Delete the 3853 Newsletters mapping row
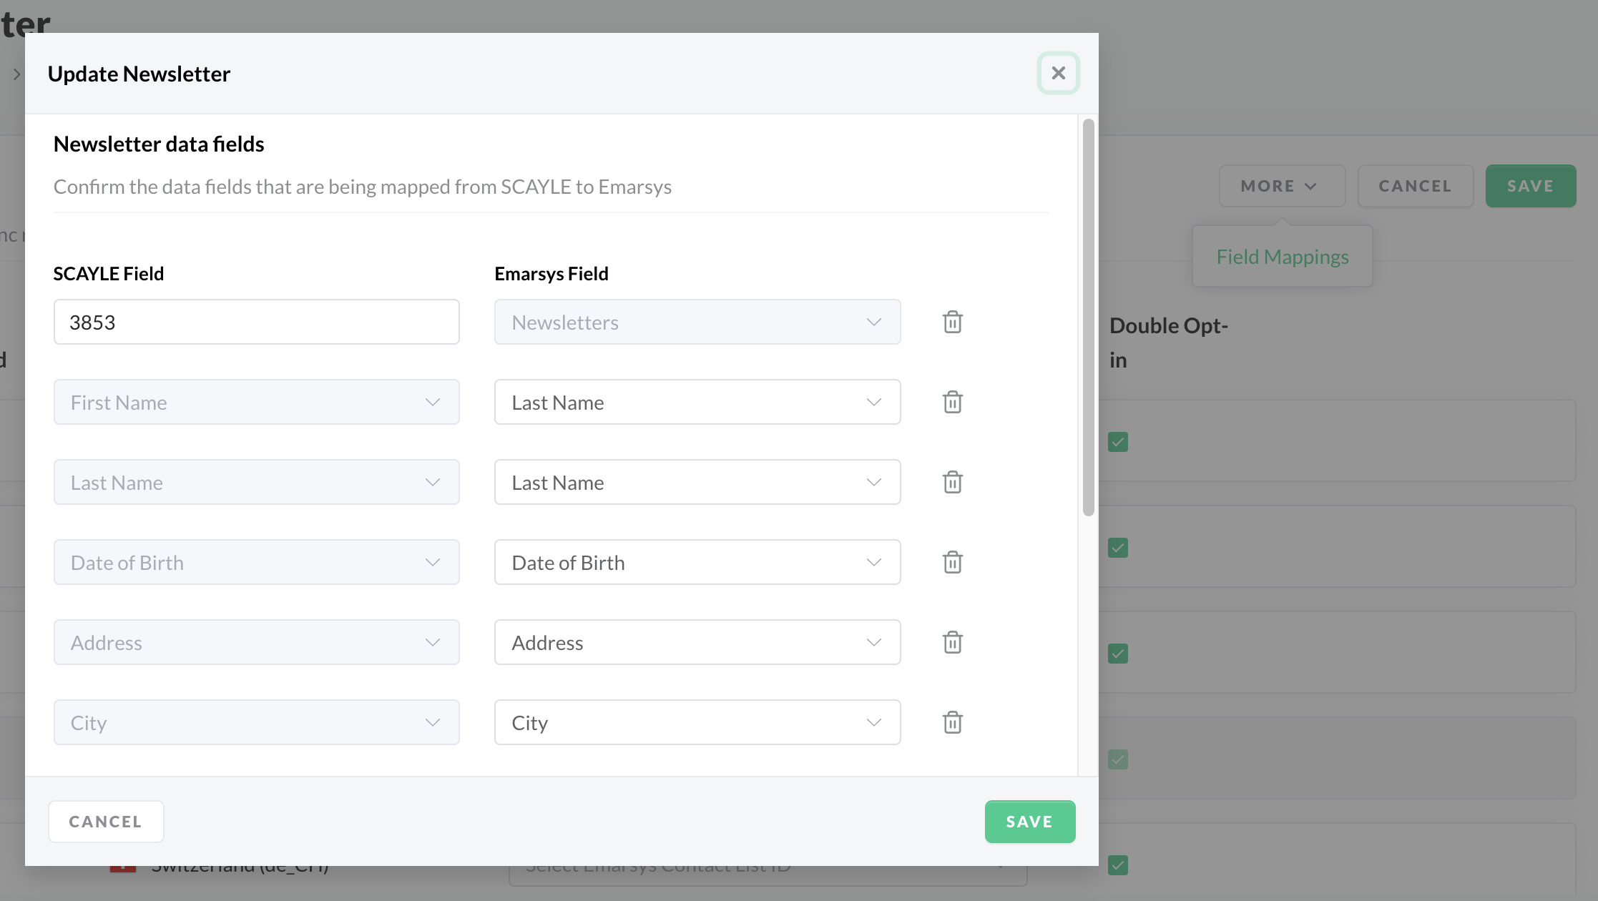This screenshot has width=1598, height=901. point(952,322)
